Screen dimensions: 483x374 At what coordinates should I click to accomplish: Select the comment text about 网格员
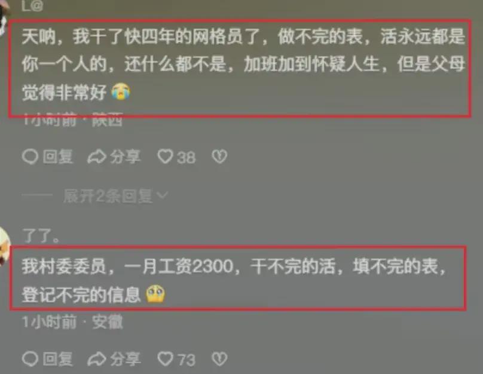point(243,64)
